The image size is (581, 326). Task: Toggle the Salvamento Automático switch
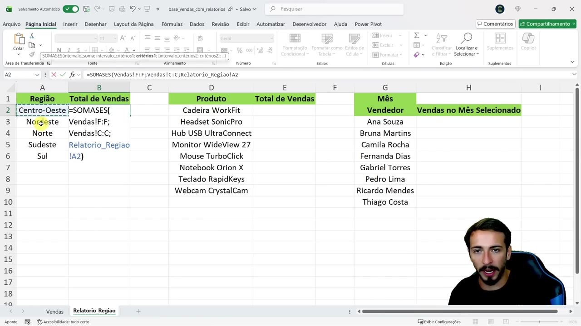pyautogui.click(x=71, y=9)
